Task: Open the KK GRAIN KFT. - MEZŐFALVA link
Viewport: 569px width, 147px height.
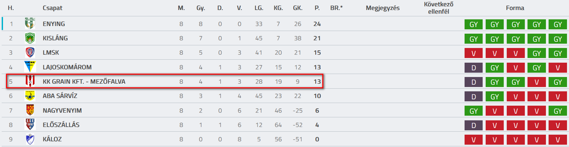Action: [84, 82]
